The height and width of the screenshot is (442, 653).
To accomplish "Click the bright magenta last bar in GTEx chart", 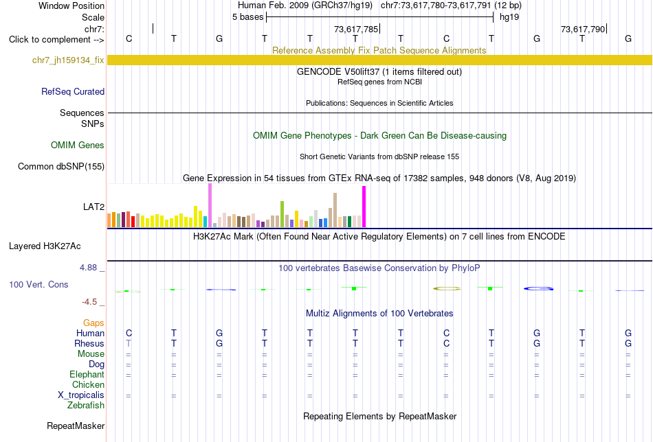I will click(364, 207).
